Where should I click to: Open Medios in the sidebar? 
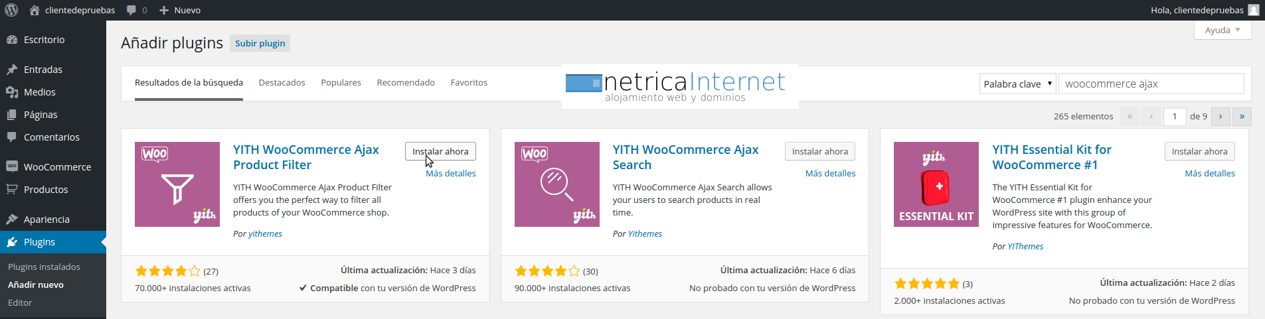(39, 92)
